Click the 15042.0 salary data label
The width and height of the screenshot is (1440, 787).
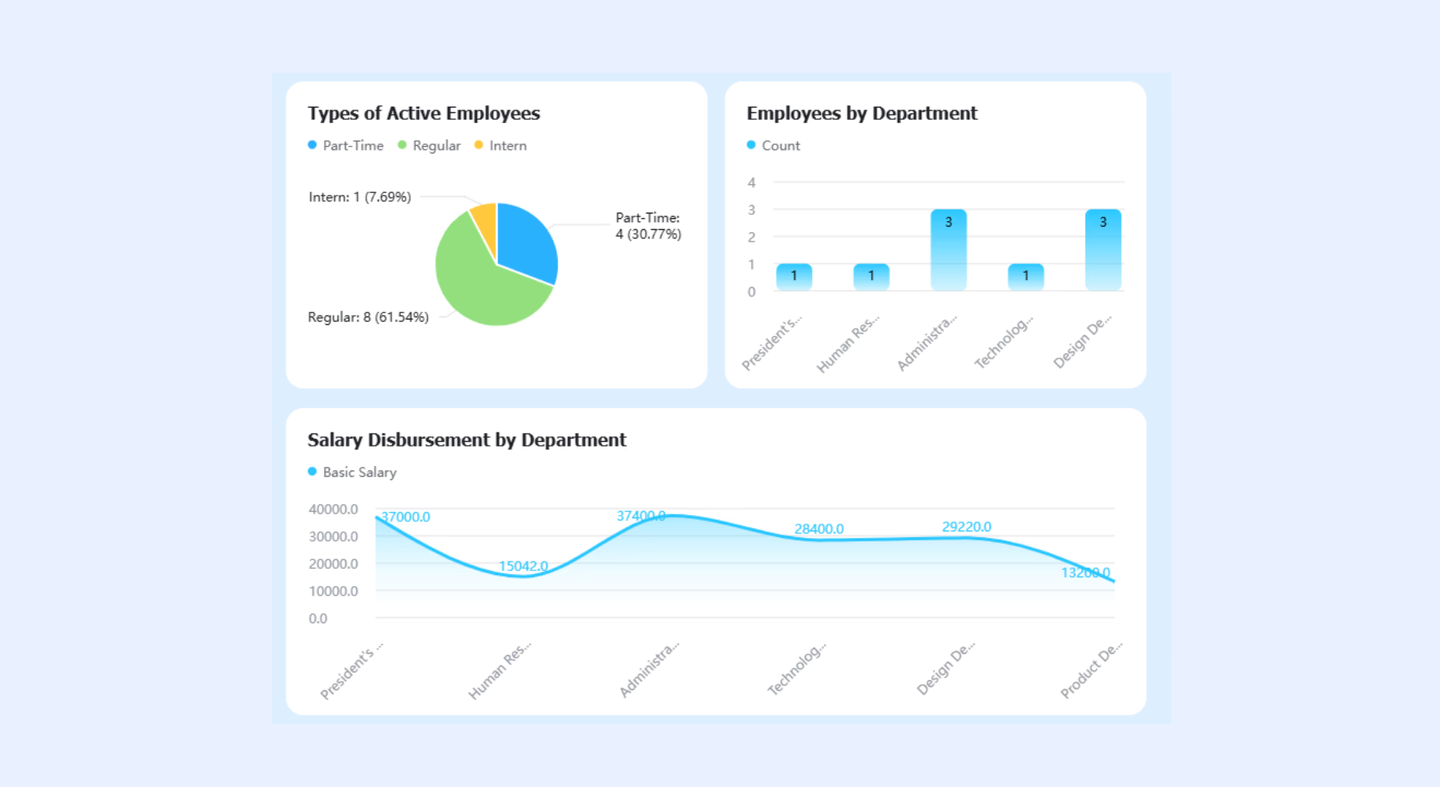pyautogui.click(x=524, y=566)
